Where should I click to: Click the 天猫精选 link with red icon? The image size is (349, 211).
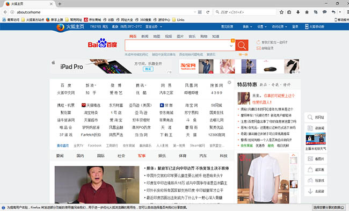tap(91, 105)
